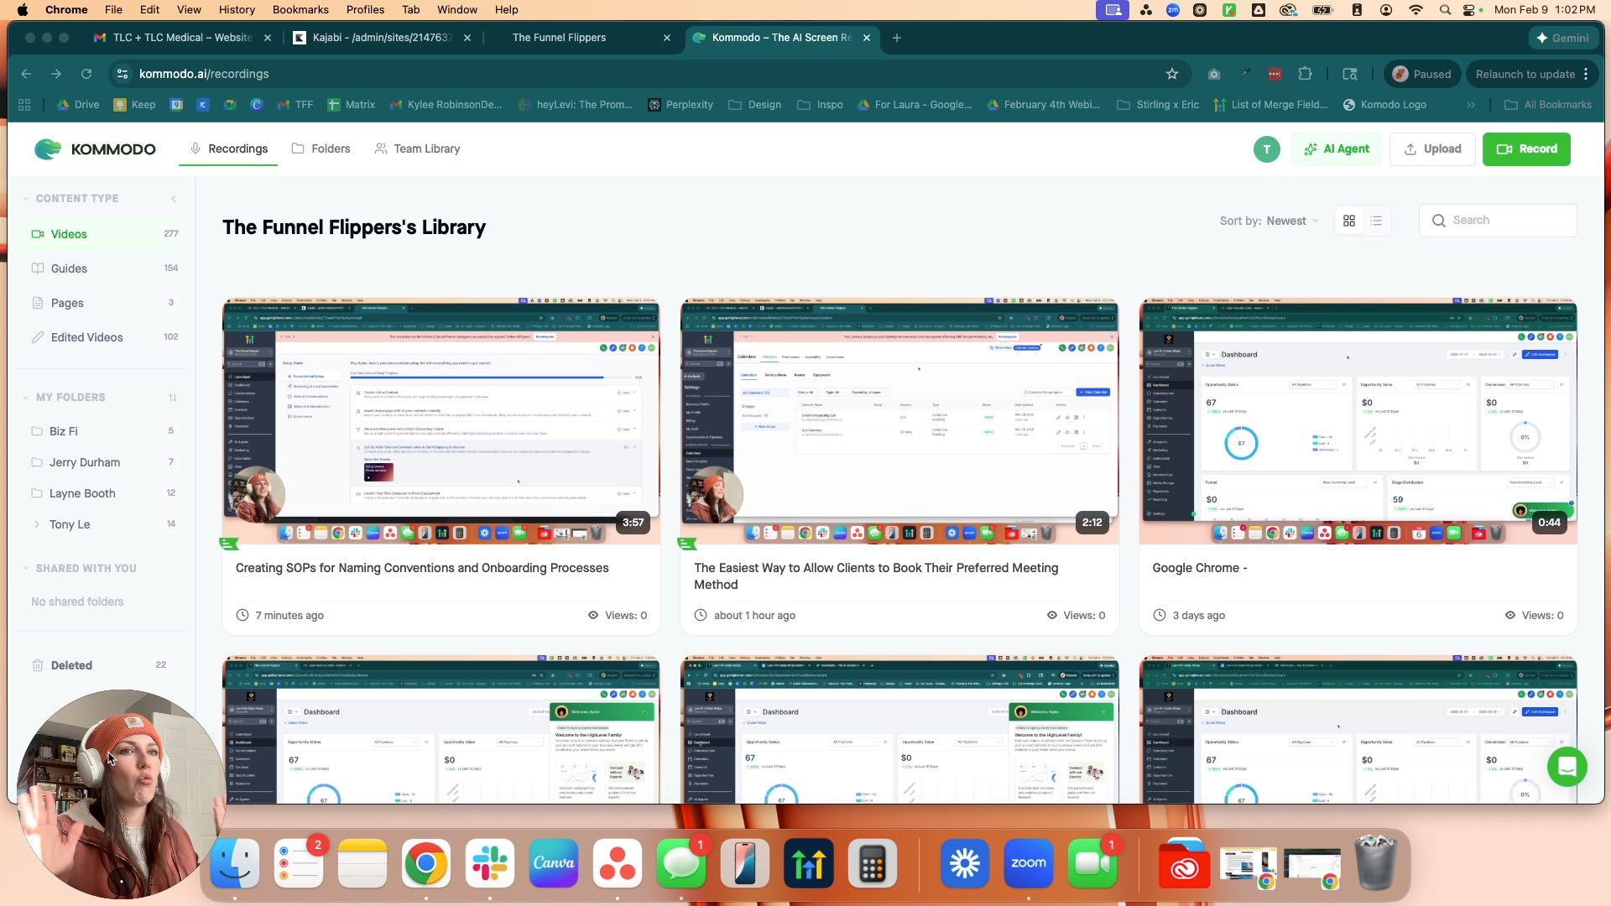Click title The Easiest Way to Allow Clients
Viewport: 1611px width, 906px height.
pos(876,576)
